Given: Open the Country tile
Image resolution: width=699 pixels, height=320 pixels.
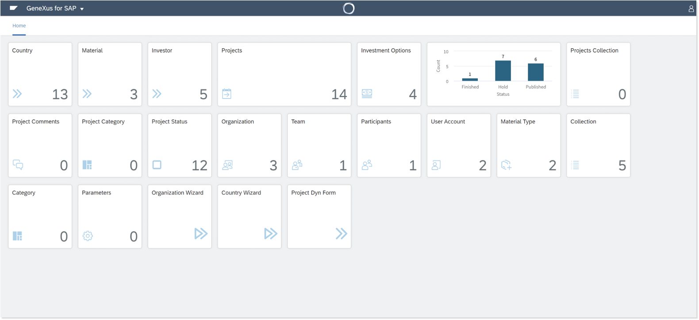Looking at the screenshot, I should [40, 74].
